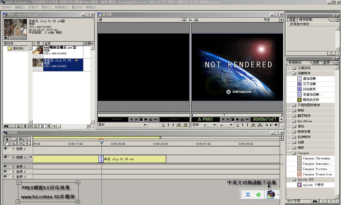This screenshot has width=341, height=205.
Task: Switch project window to Thumbnail view
Action: point(42,126)
